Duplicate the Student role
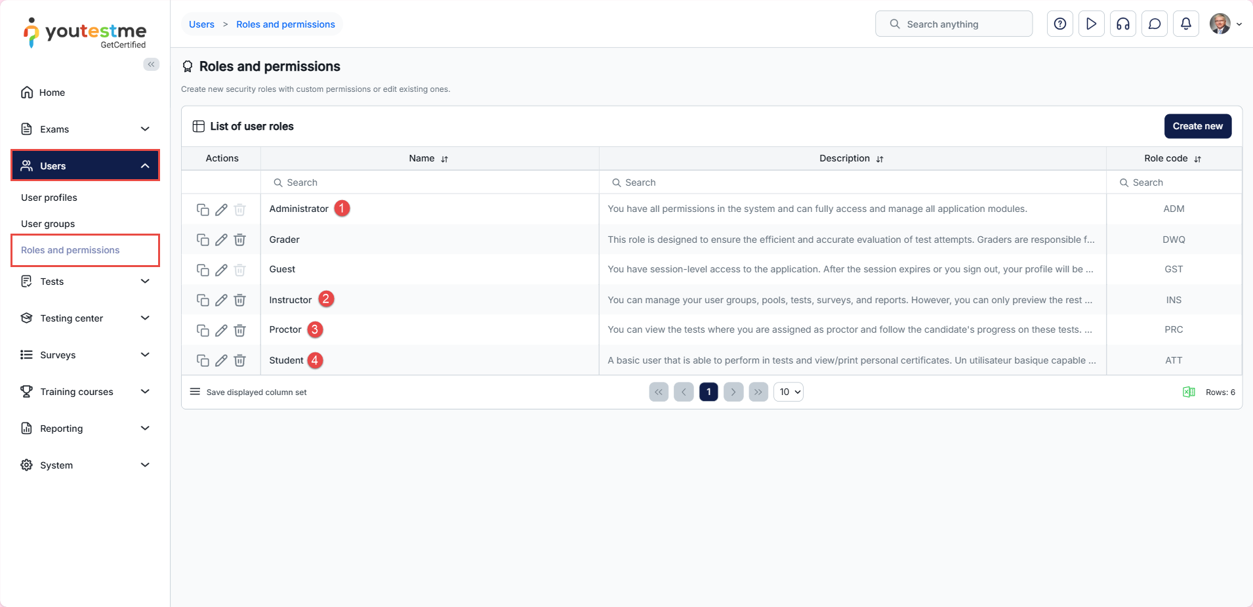1253x607 pixels. (x=203, y=360)
